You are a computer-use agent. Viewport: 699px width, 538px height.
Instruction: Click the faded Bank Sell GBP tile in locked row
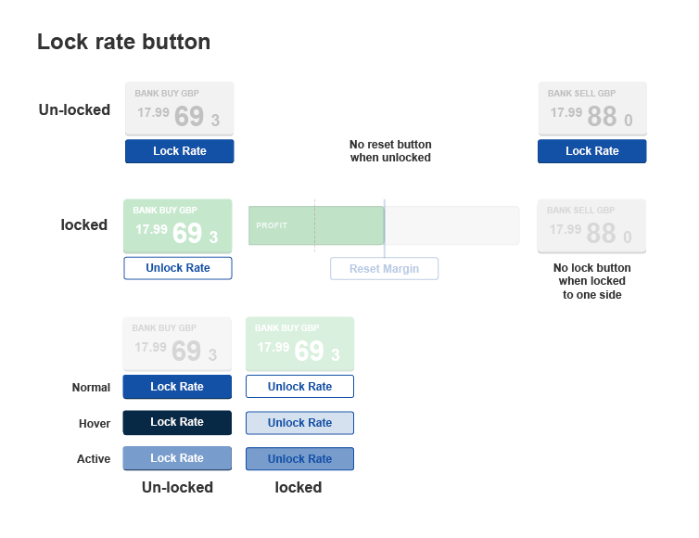[x=591, y=225]
